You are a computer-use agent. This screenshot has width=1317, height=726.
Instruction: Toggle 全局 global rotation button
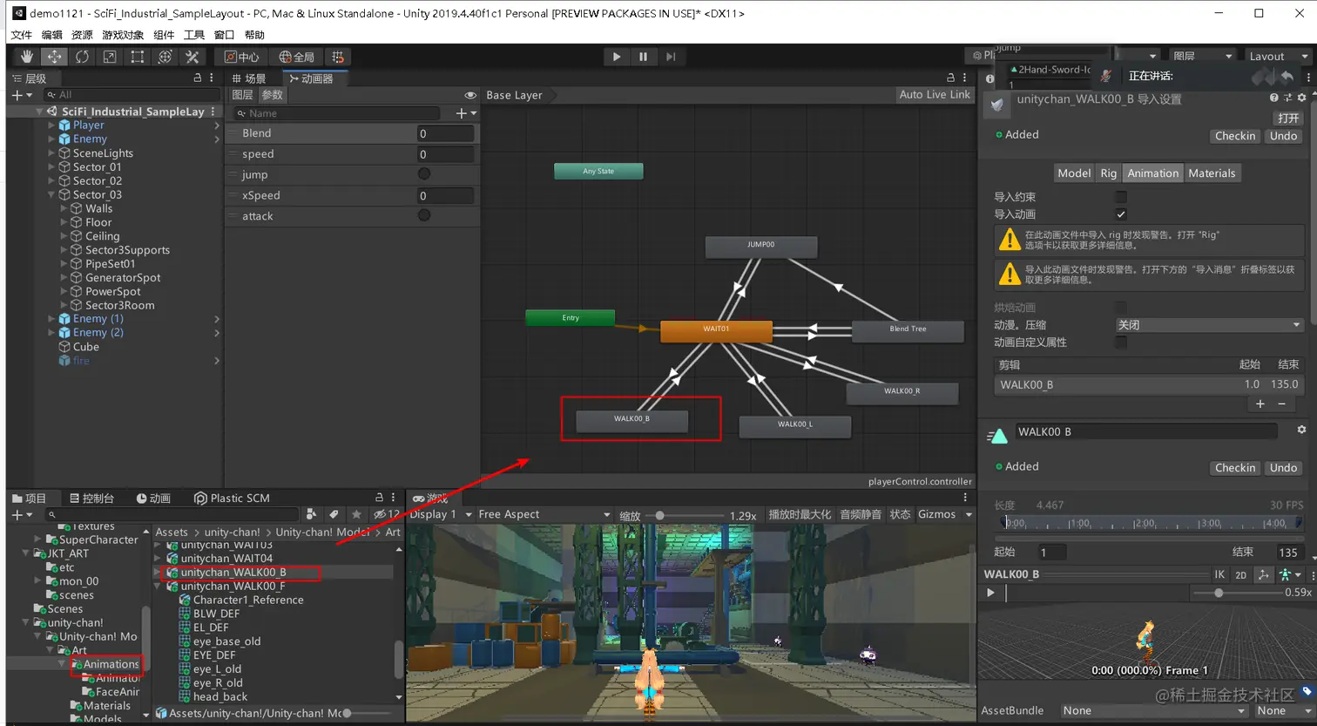(296, 57)
